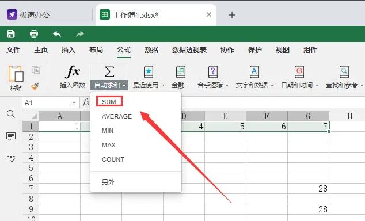Select column header E
The width and height of the screenshot is (365, 221).
point(225,116)
